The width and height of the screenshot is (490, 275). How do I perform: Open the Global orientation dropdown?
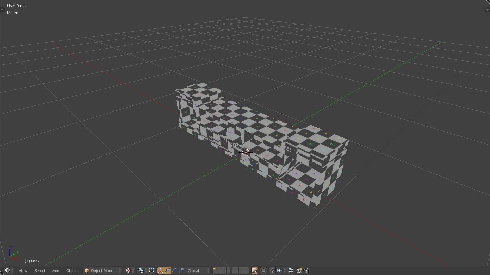click(x=198, y=271)
